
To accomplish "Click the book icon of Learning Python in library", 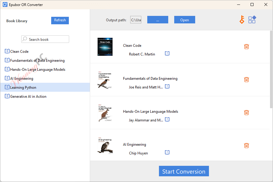I will [7, 87].
